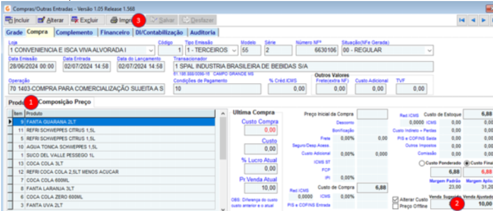Click the Operação field
Viewport: 493px width, 211px height.
(x=87, y=89)
